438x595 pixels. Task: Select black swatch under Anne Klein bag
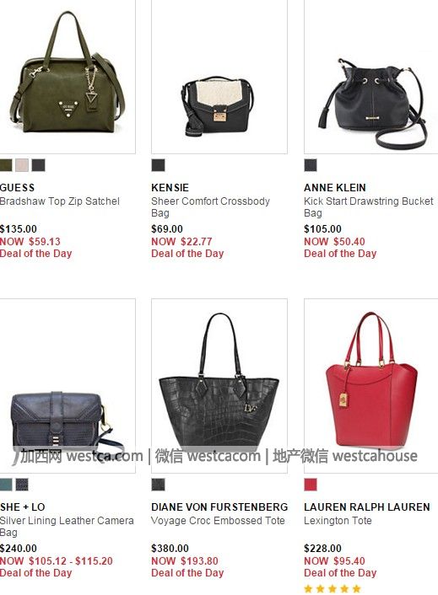(x=311, y=165)
